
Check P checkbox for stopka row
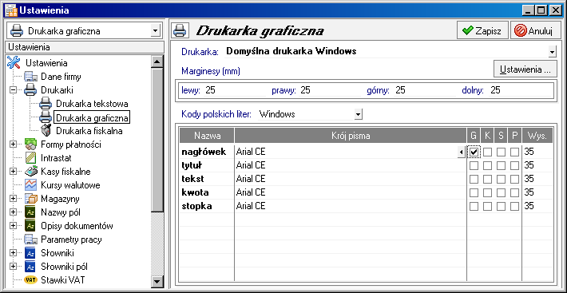click(514, 206)
